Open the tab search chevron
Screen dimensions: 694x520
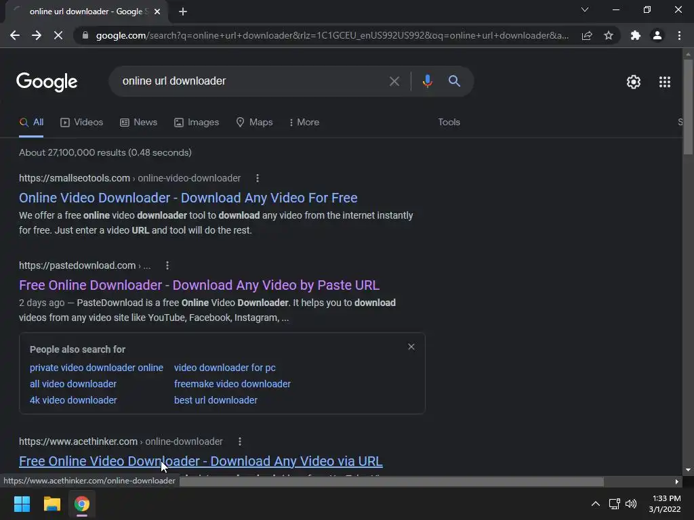point(585,9)
